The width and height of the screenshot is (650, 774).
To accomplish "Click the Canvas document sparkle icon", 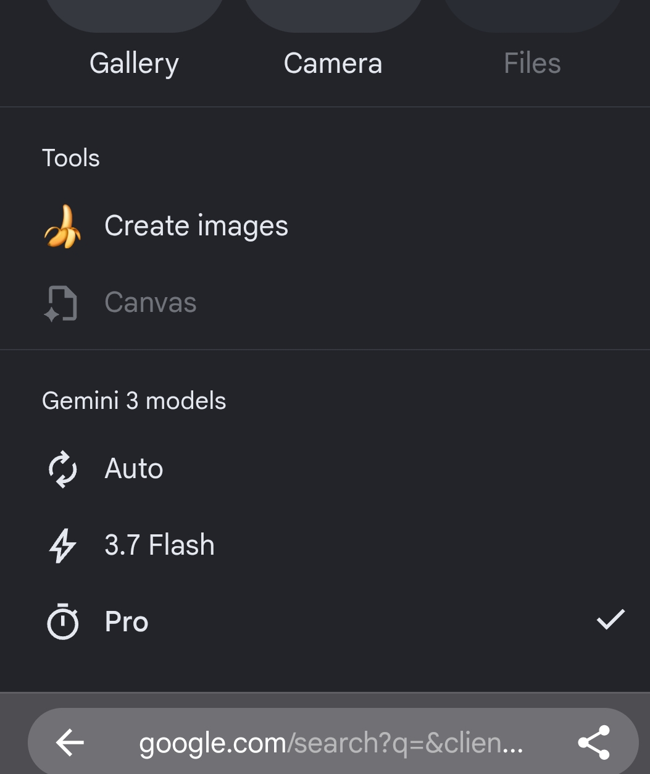I will (61, 303).
